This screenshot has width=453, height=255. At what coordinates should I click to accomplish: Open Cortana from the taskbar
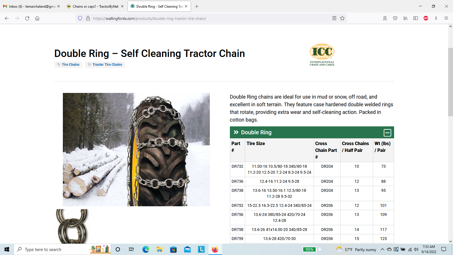click(118, 249)
